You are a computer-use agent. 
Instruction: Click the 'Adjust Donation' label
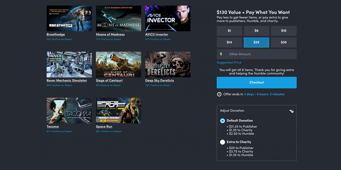click(x=232, y=111)
